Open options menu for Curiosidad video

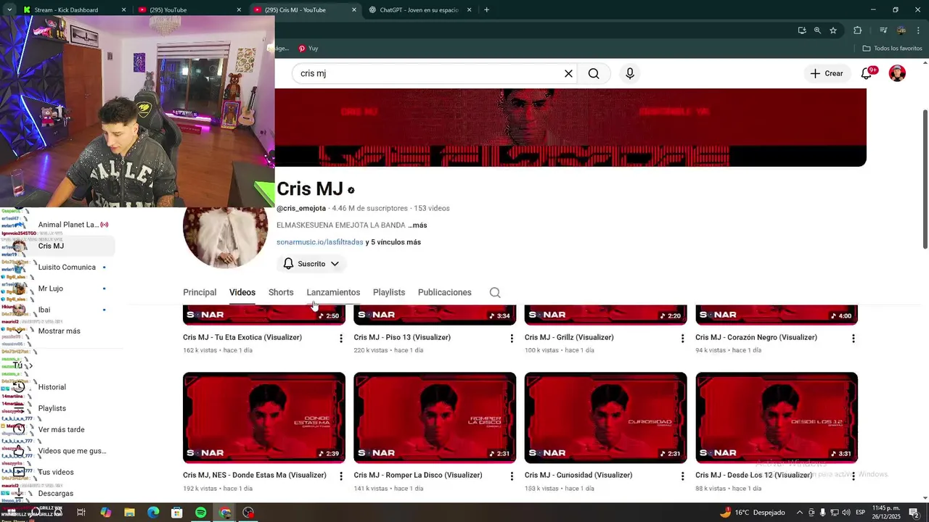click(x=682, y=476)
